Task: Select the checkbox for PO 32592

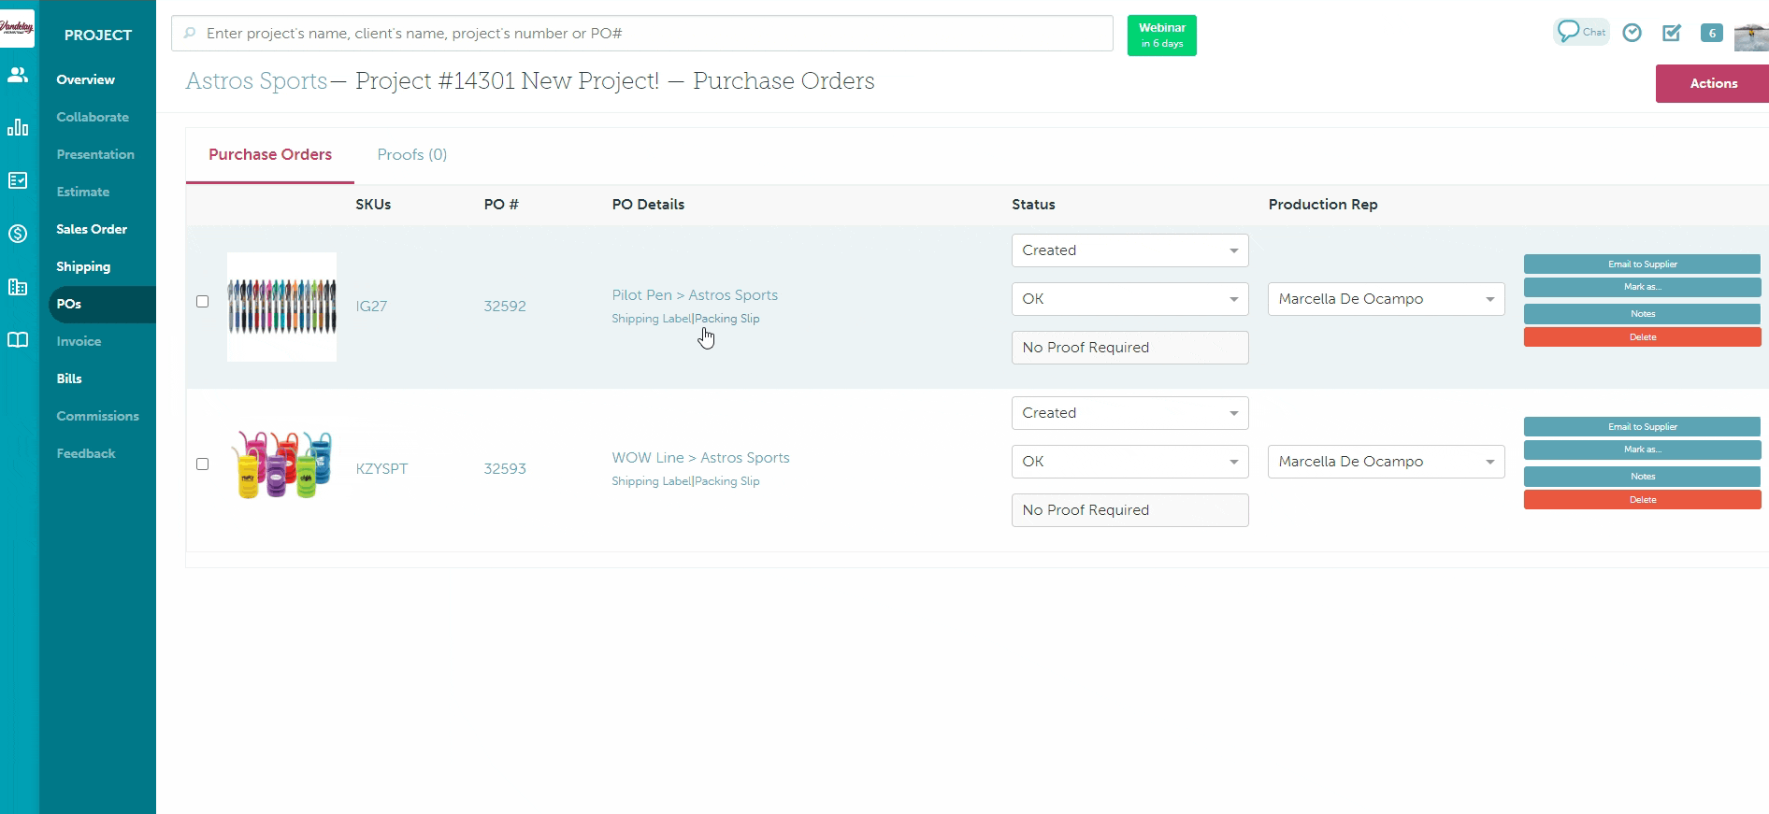Action: coord(202,301)
